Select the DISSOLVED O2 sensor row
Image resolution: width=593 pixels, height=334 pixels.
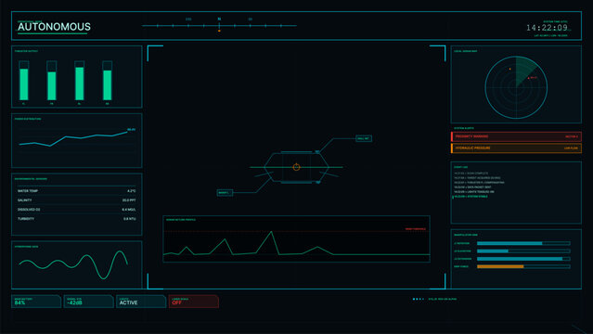(x=77, y=210)
